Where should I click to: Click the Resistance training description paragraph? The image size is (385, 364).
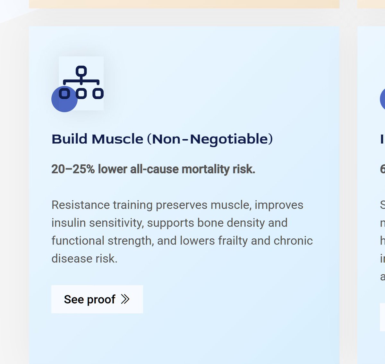[x=182, y=231]
